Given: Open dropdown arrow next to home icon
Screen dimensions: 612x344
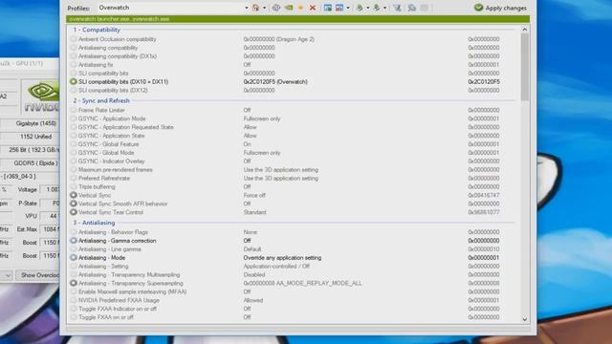Looking at the screenshot, I should pyautogui.click(x=264, y=8).
